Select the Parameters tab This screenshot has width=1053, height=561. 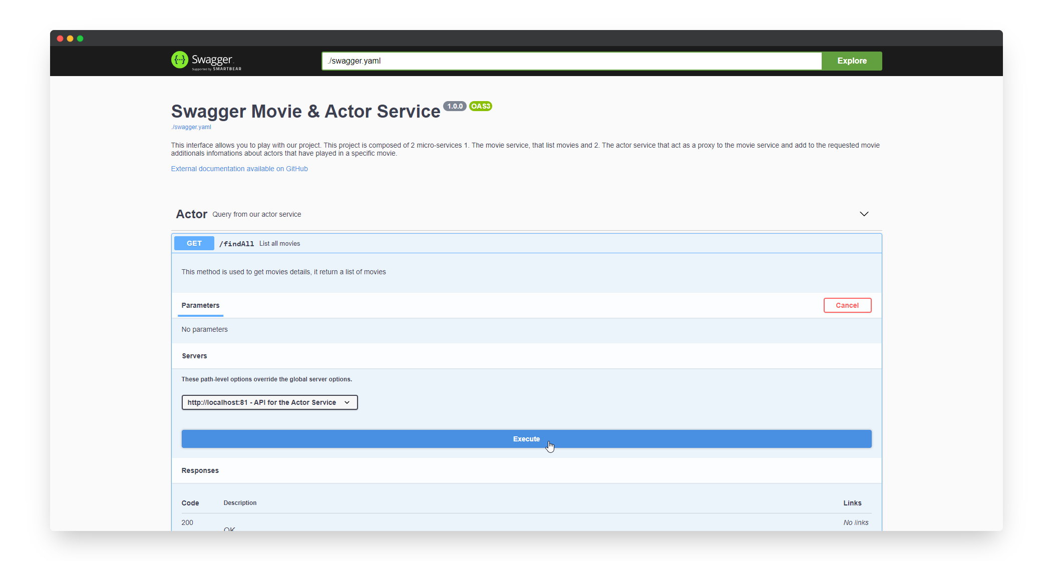[x=200, y=305]
